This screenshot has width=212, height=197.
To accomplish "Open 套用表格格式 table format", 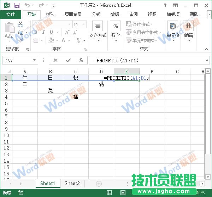I will click(x=143, y=32).
